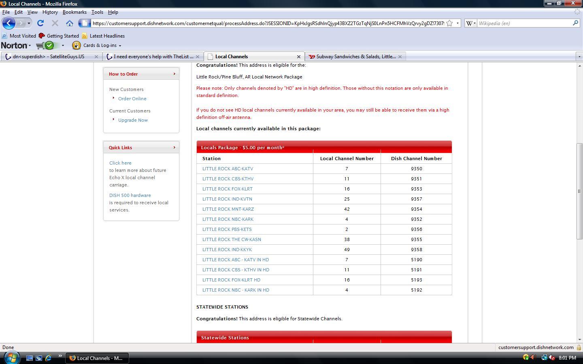Open the URL history dropdown arrow
This screenshot has width=583, height=364.
[x=457, y=23]
